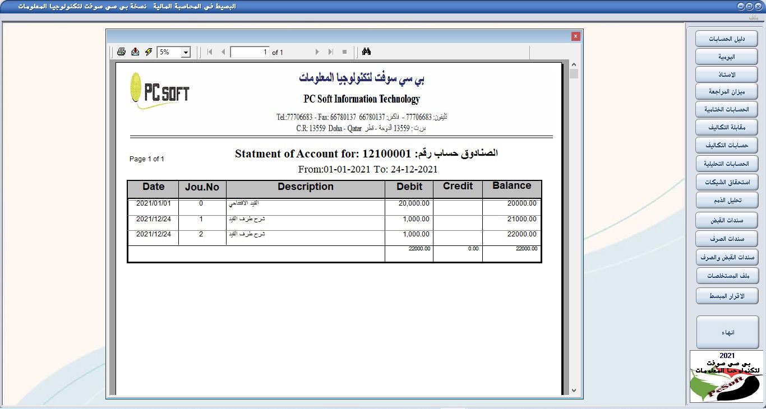Open the zoom percentage dropdown
766x409 pixels.
click(186, 51)
